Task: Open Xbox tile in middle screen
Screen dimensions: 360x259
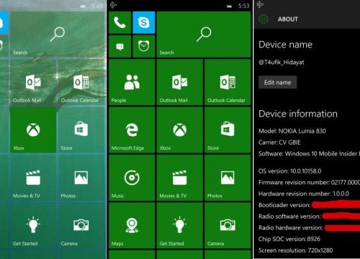Action: pos(180,129)
